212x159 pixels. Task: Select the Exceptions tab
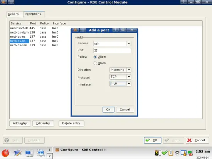pos(33,14)
